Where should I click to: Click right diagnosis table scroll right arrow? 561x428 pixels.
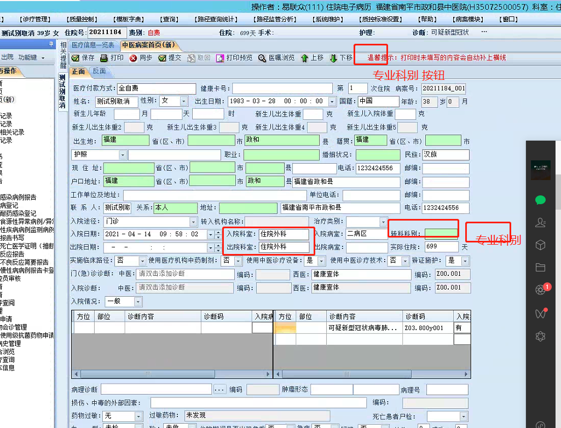pyautogui.click(x=466, y=374)
